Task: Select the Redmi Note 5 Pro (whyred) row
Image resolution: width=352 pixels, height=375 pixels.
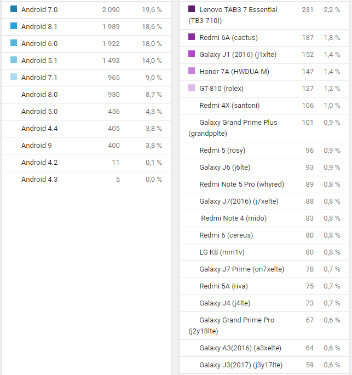Action: pyautogui.click(x=264, y=184)
